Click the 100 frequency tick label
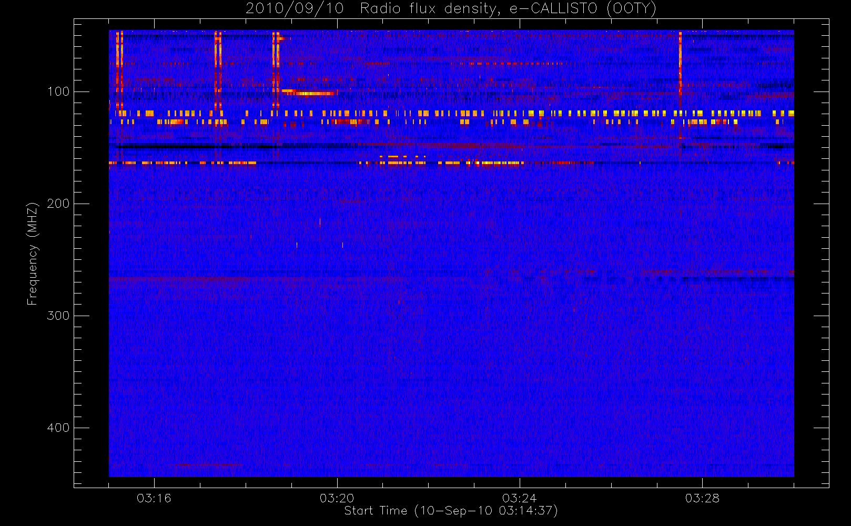 [x=58, y=92]
